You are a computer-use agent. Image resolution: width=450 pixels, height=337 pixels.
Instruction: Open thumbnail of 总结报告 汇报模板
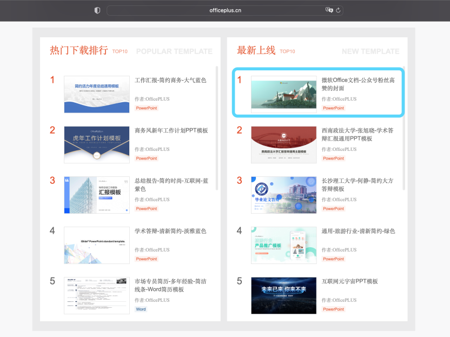(x=97, y=195)
